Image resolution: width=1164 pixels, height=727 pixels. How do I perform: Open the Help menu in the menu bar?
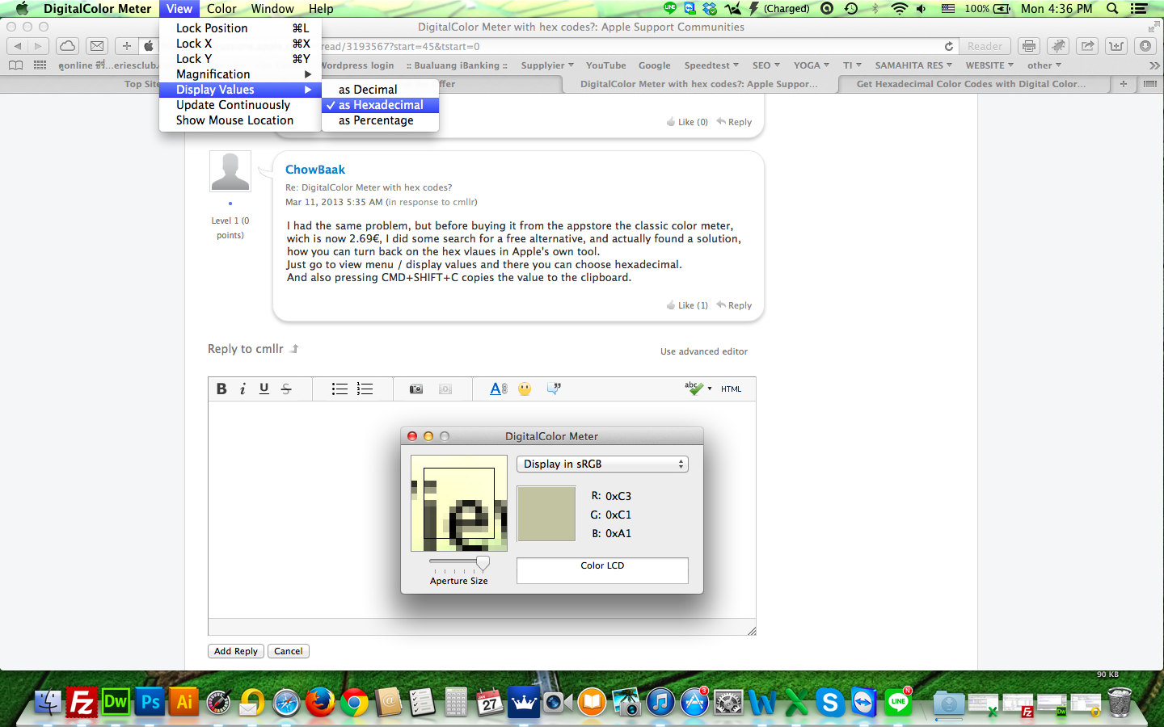click(321, 9)
